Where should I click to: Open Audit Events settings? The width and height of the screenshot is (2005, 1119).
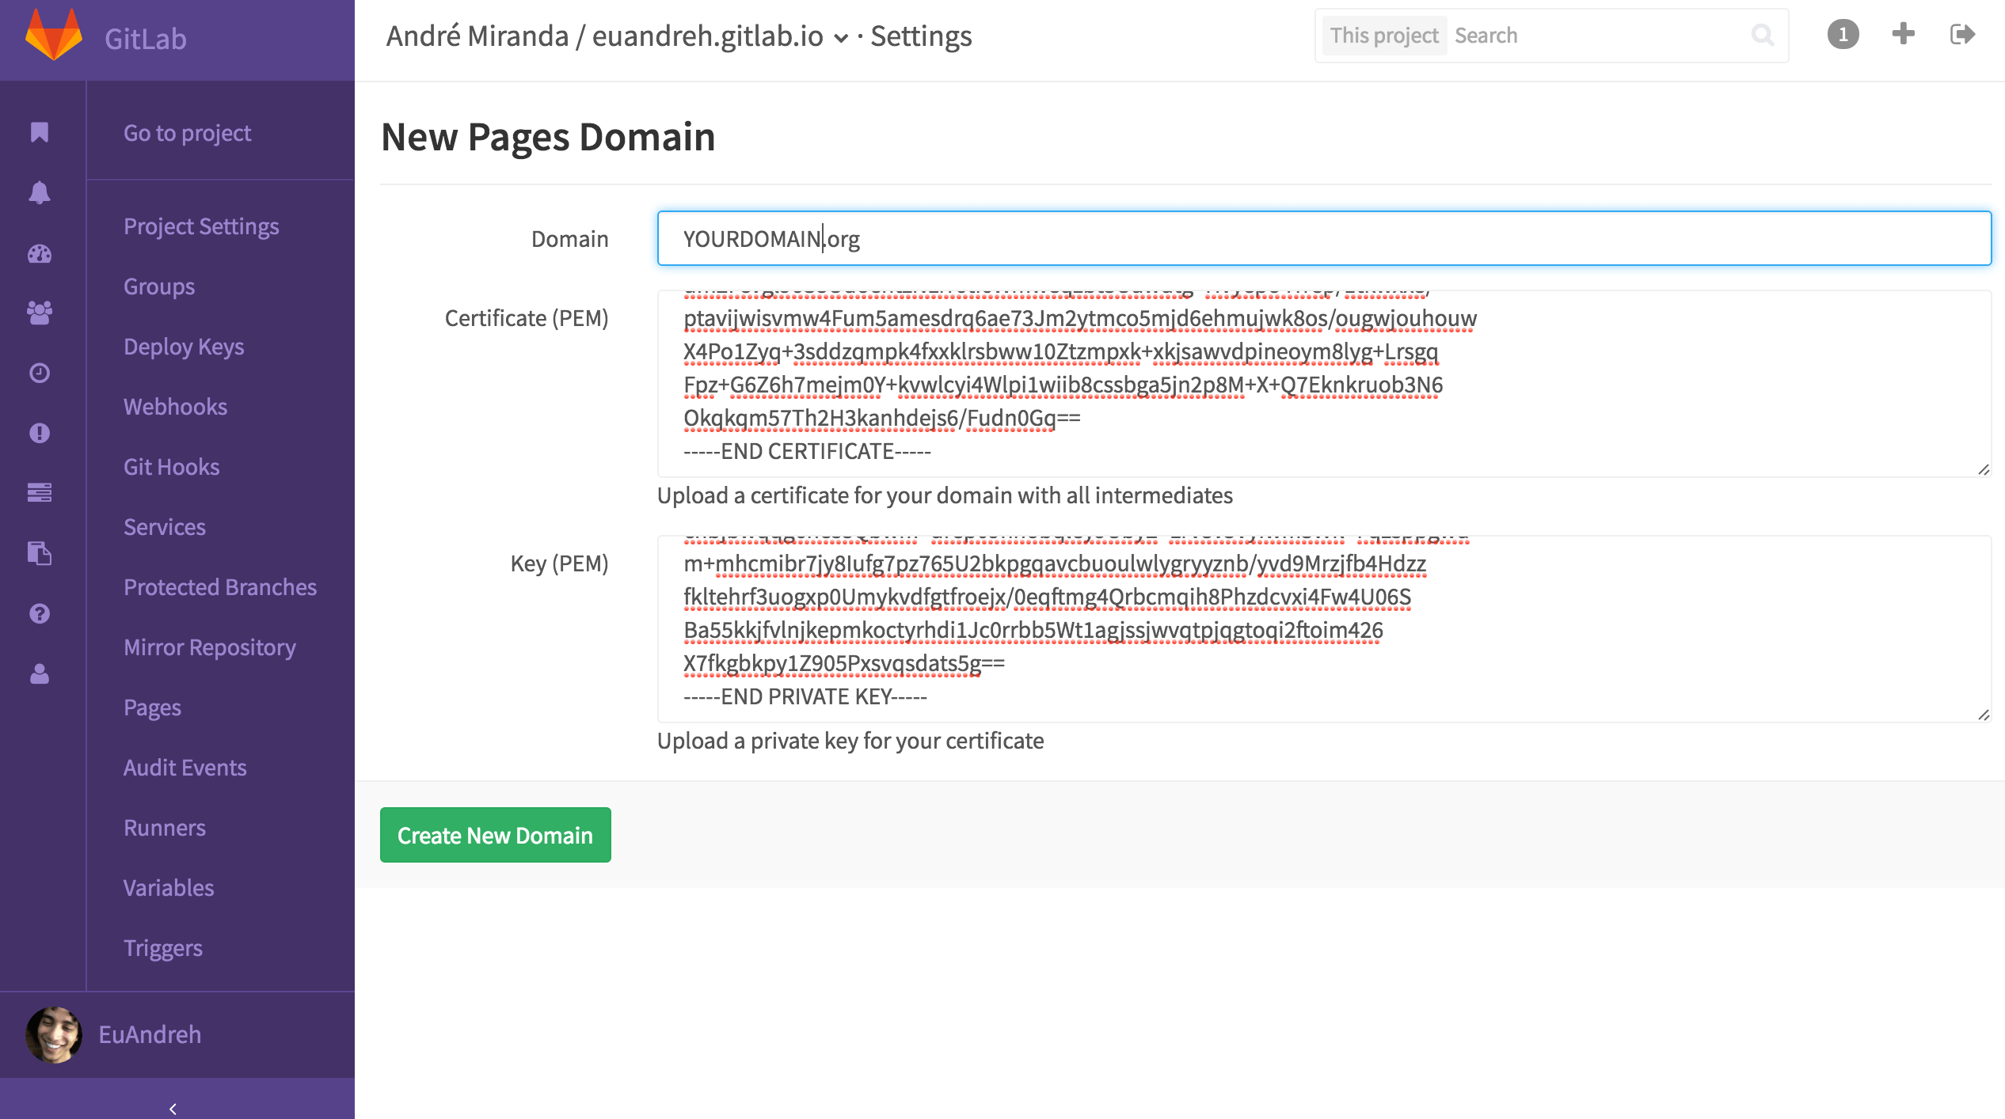(185, 767)
